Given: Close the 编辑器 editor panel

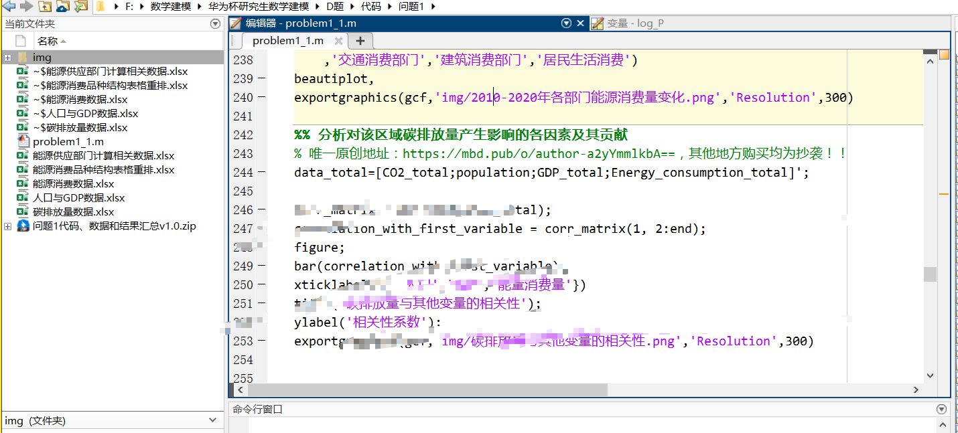Looking at the screenshot, I should click(x=580, y=23).
